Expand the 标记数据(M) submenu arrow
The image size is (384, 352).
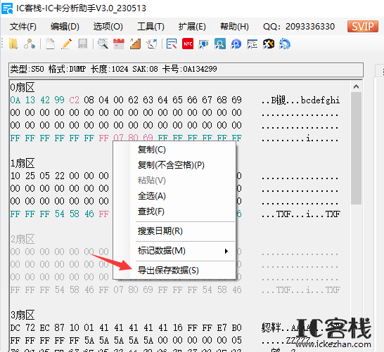(x=226, y=251)
